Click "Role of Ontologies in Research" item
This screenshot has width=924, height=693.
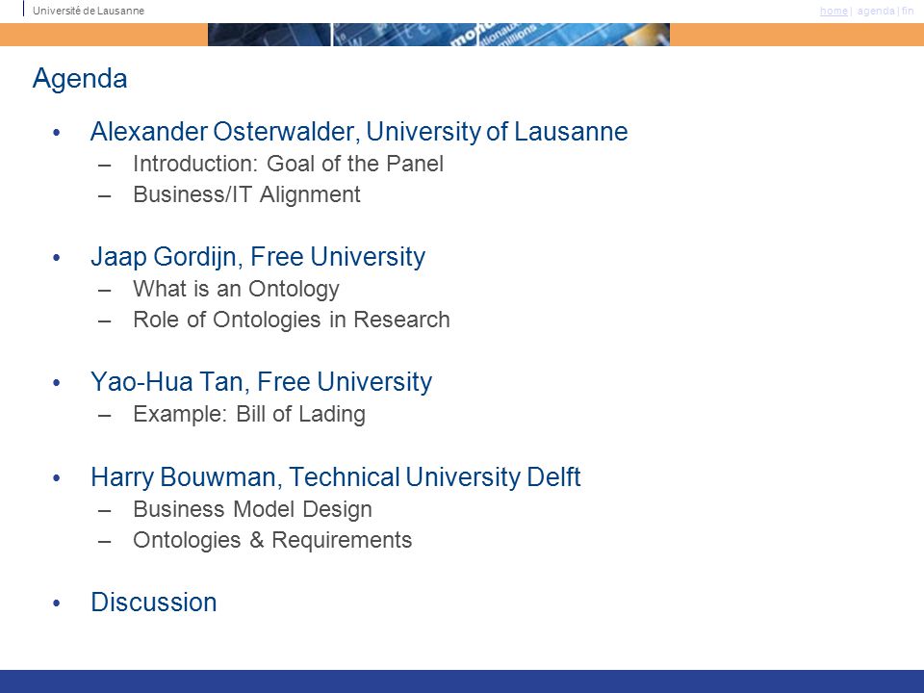point(292,320)
